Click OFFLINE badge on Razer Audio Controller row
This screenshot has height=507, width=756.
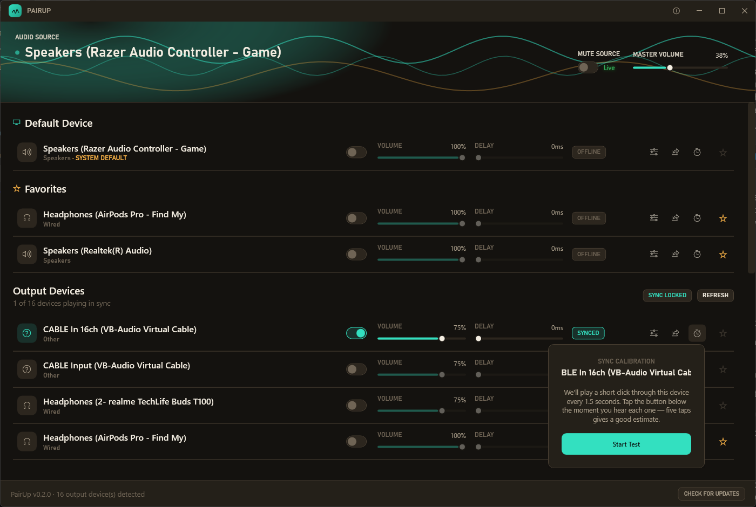[589, 152]
